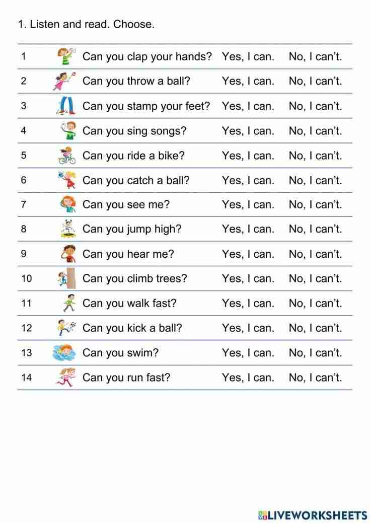Choose "Yes, I can." for sing songs
Screen dimensions: 370x523
[248, 131]
